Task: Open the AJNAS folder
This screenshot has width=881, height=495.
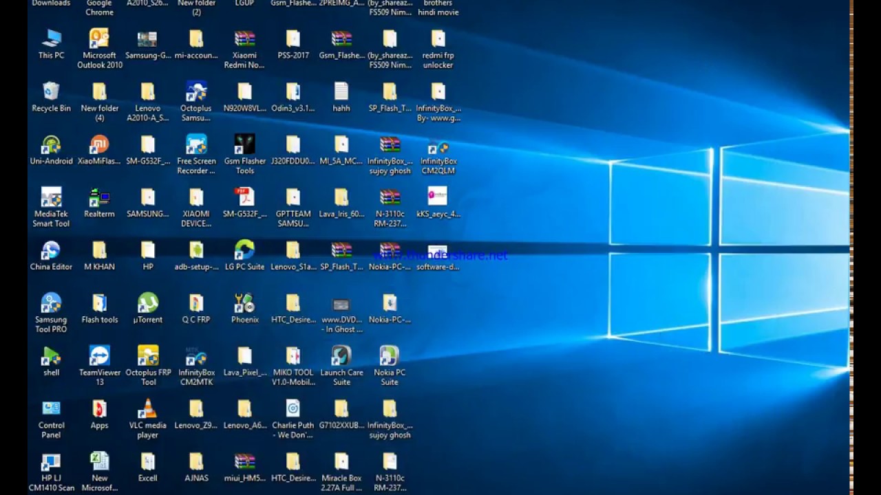Action: [x=196, y=467]
